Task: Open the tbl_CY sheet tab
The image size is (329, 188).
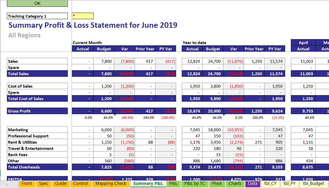Action: click(x=270, y=184)
